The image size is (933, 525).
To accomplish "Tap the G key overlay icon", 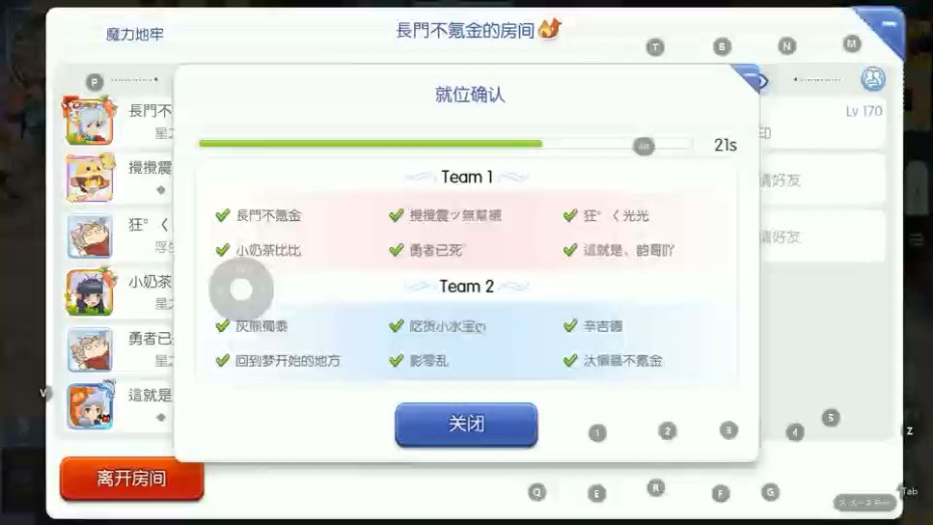I will coord(770,492).
